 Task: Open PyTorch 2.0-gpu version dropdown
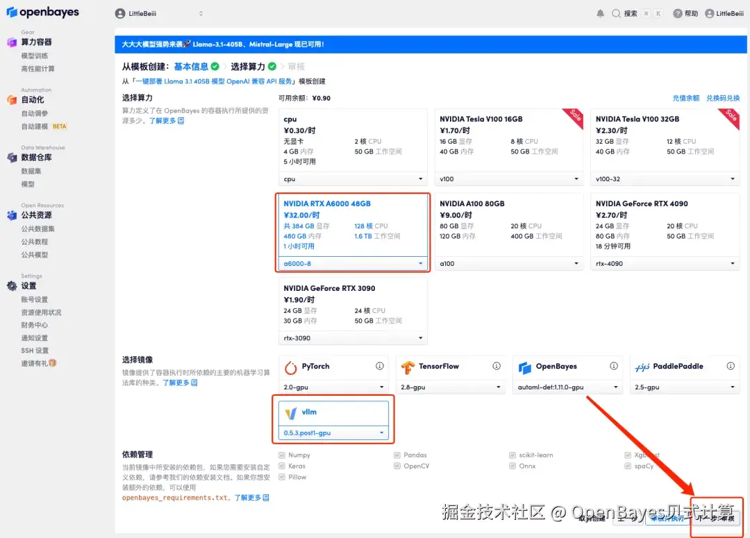pyautogui.click(x=333, y=387)
